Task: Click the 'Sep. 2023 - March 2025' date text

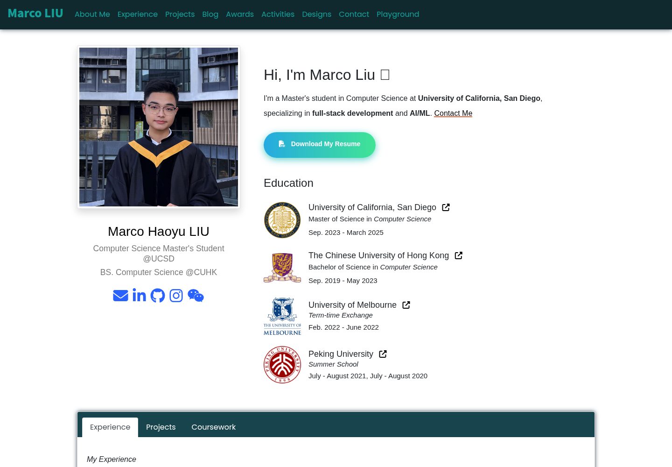Action: coord(346,233)
